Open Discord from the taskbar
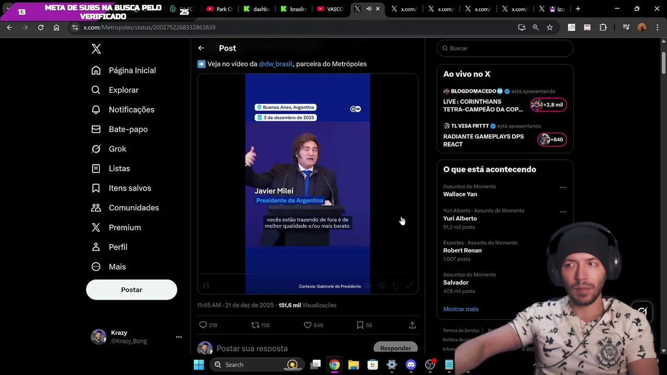Viewport: 667px width, 375px height. click(x=411, y=365)
